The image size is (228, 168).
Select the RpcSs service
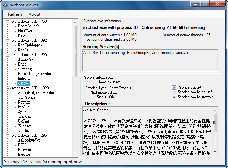(23, 50)
